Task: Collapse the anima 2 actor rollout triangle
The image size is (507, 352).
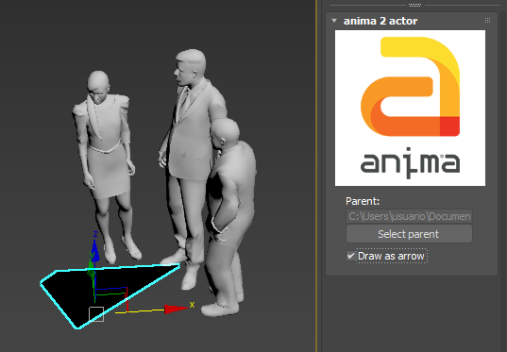Action: point(334,21)
